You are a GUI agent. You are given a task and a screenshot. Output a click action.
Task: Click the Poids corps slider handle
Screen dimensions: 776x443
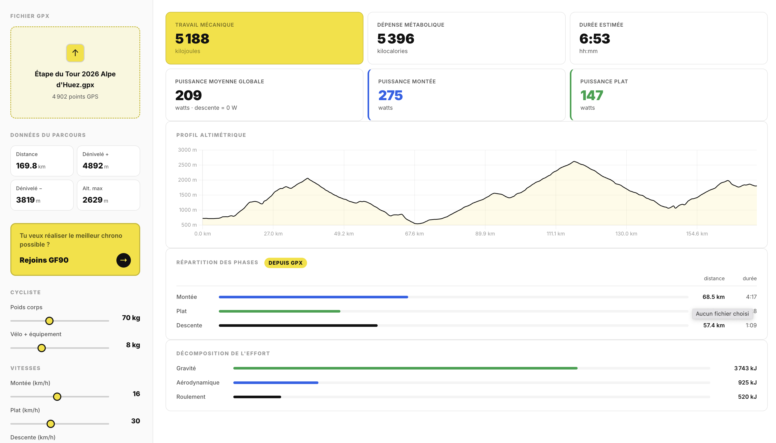(x=49, y=321)
